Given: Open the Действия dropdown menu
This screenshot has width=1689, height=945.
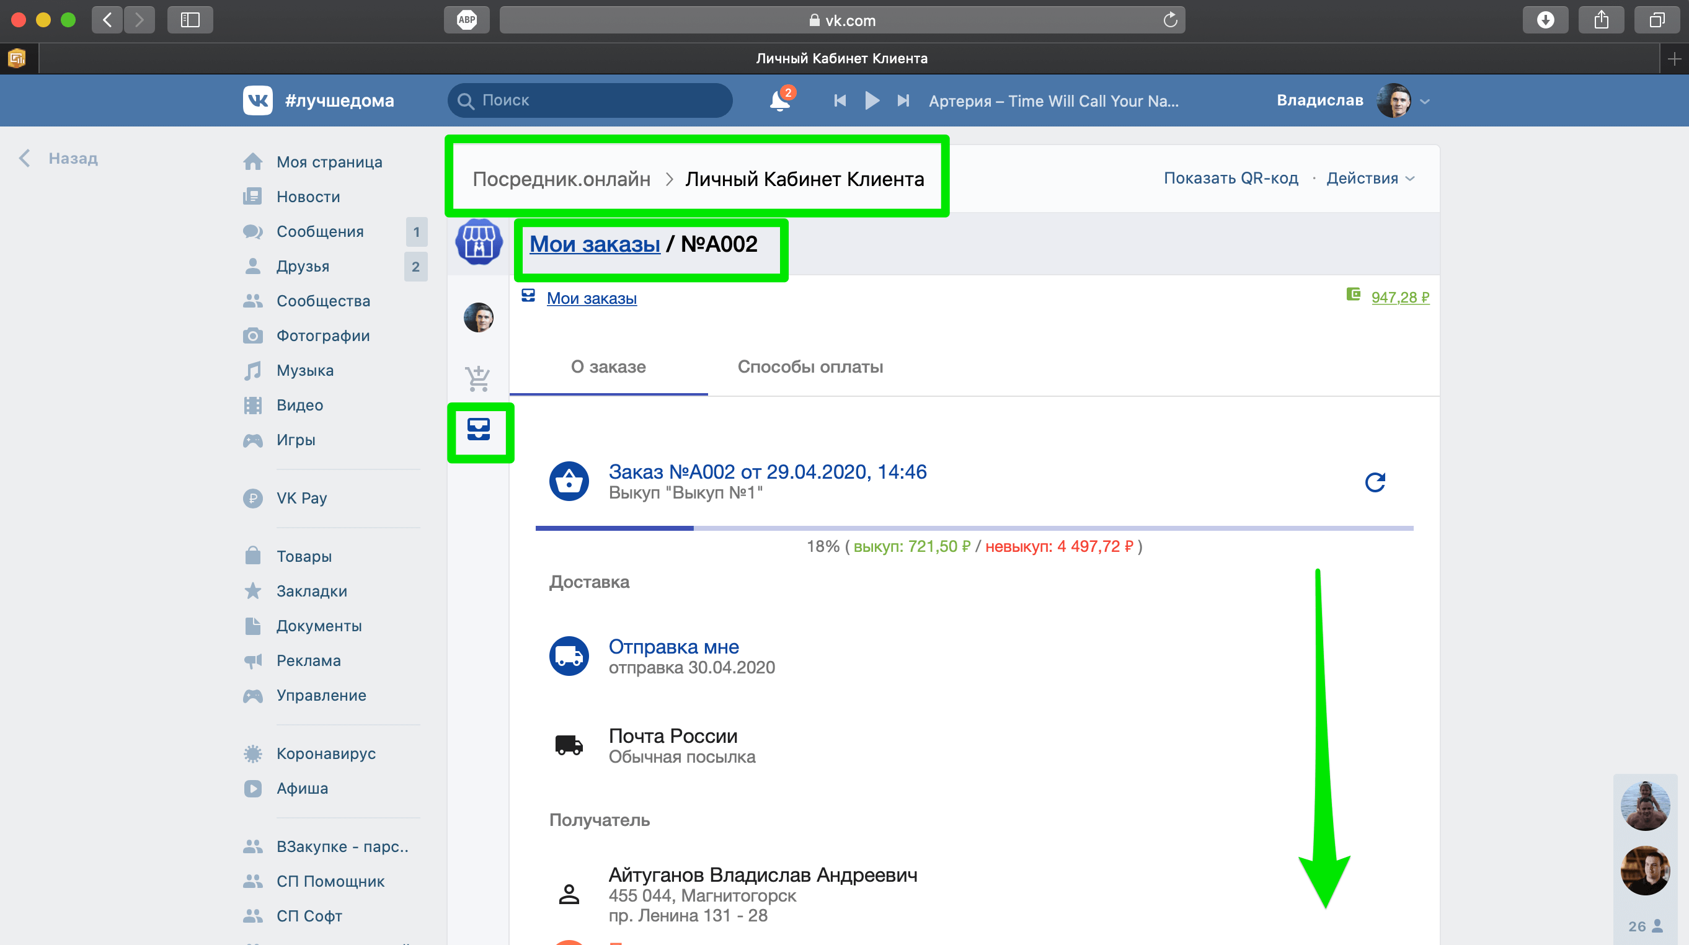Looking at the screenshot, I should click(1370, 179).
